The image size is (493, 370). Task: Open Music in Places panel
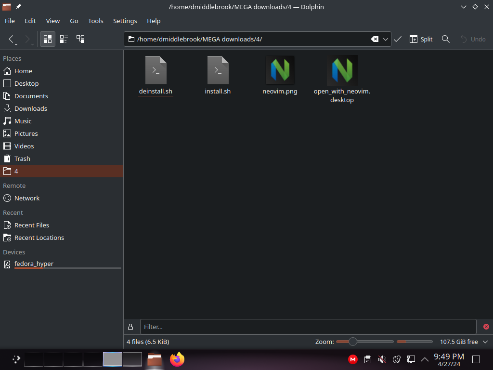tap(62, 121)
